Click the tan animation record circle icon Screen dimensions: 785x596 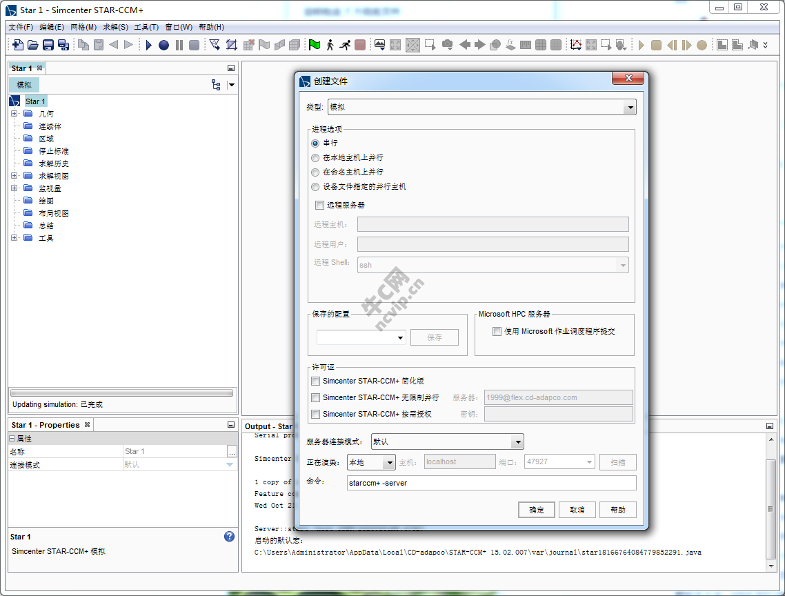point(702,45)
